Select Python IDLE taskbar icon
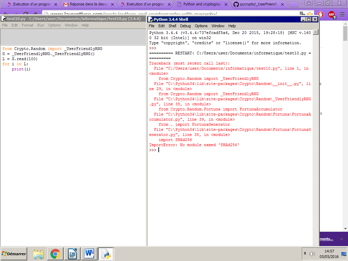Image resolution: width=348 pixels, height=261 pixels. (x=106, y=254)
